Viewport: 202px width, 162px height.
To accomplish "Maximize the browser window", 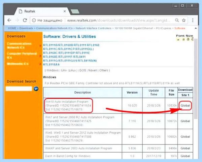I will 182,5.
